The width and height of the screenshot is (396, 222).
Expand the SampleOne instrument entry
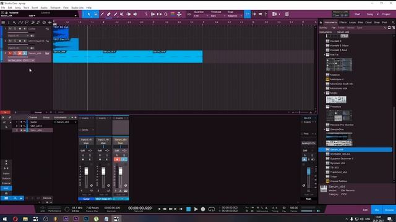click(325, 129)
